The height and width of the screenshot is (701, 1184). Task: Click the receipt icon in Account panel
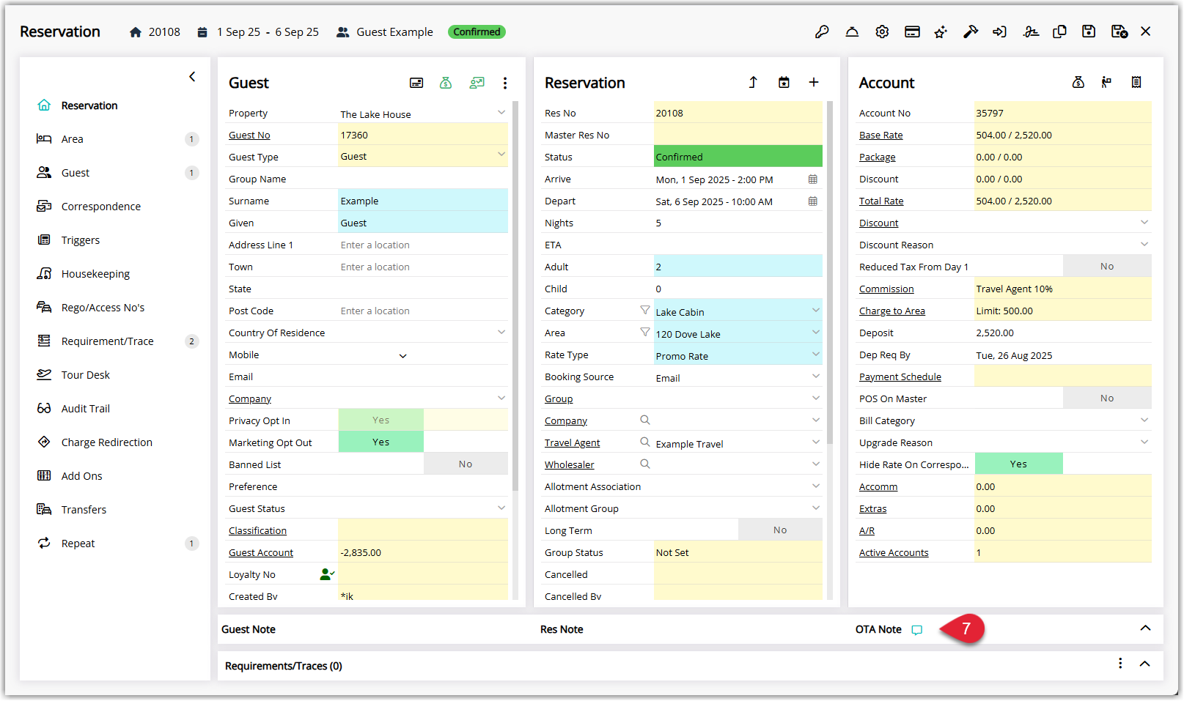click(x=1136, y=82)
